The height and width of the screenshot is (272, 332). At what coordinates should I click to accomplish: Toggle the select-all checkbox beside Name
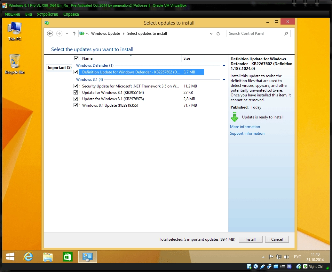[x=76, y=58]
